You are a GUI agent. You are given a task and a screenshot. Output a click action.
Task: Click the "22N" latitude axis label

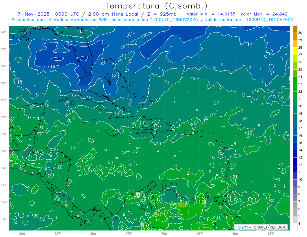pyautogui.click(x=4, y=100)
